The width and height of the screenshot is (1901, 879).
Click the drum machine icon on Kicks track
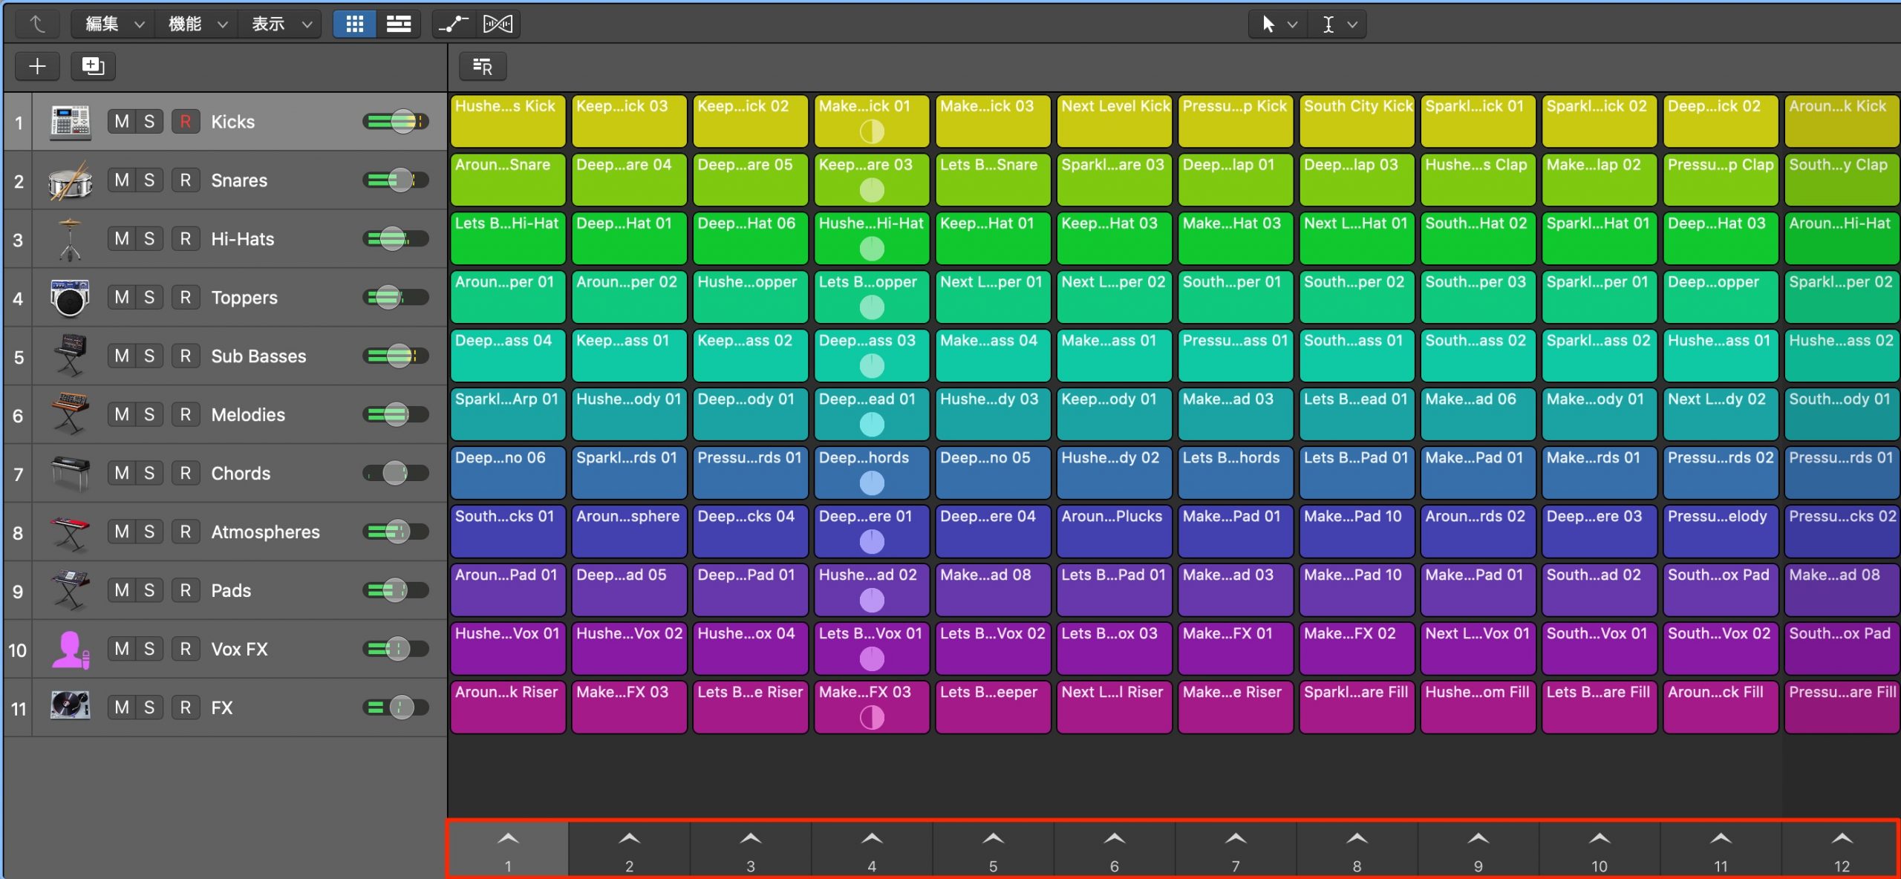coord(70,122)
